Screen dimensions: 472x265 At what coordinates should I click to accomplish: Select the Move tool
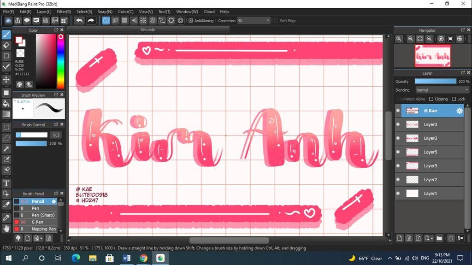pos(6,79)
